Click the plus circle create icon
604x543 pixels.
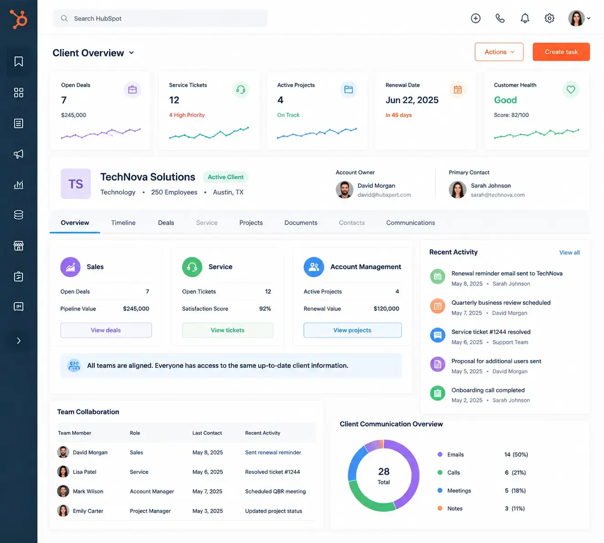click(476, 18)
